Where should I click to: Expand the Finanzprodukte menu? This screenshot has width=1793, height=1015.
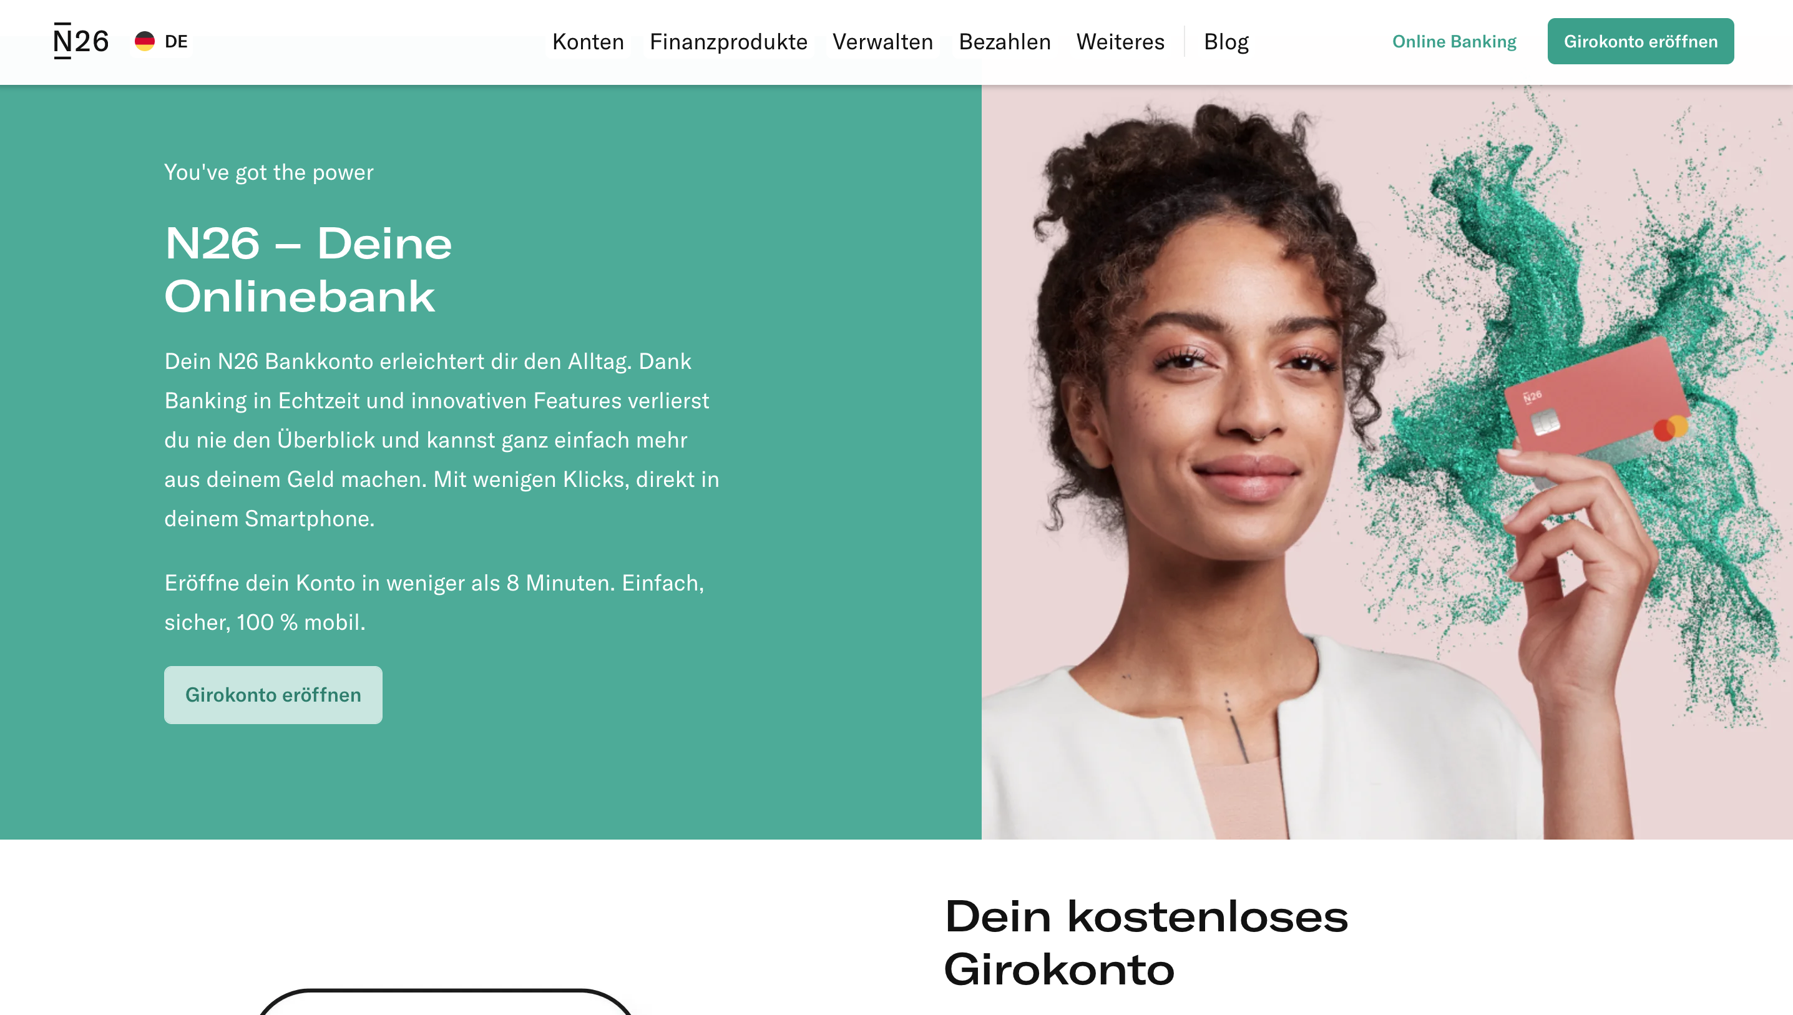click(x=728, y=42)
